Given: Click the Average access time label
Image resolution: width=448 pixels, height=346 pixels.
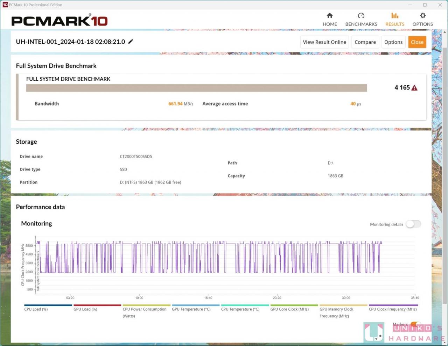Looking at the screenshot, I should point(225,104).
